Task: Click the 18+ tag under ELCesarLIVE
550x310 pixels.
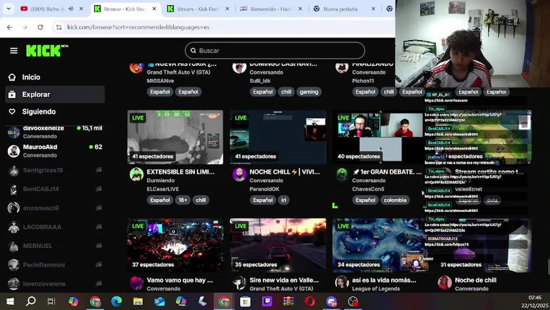Action: click(182, 200)
